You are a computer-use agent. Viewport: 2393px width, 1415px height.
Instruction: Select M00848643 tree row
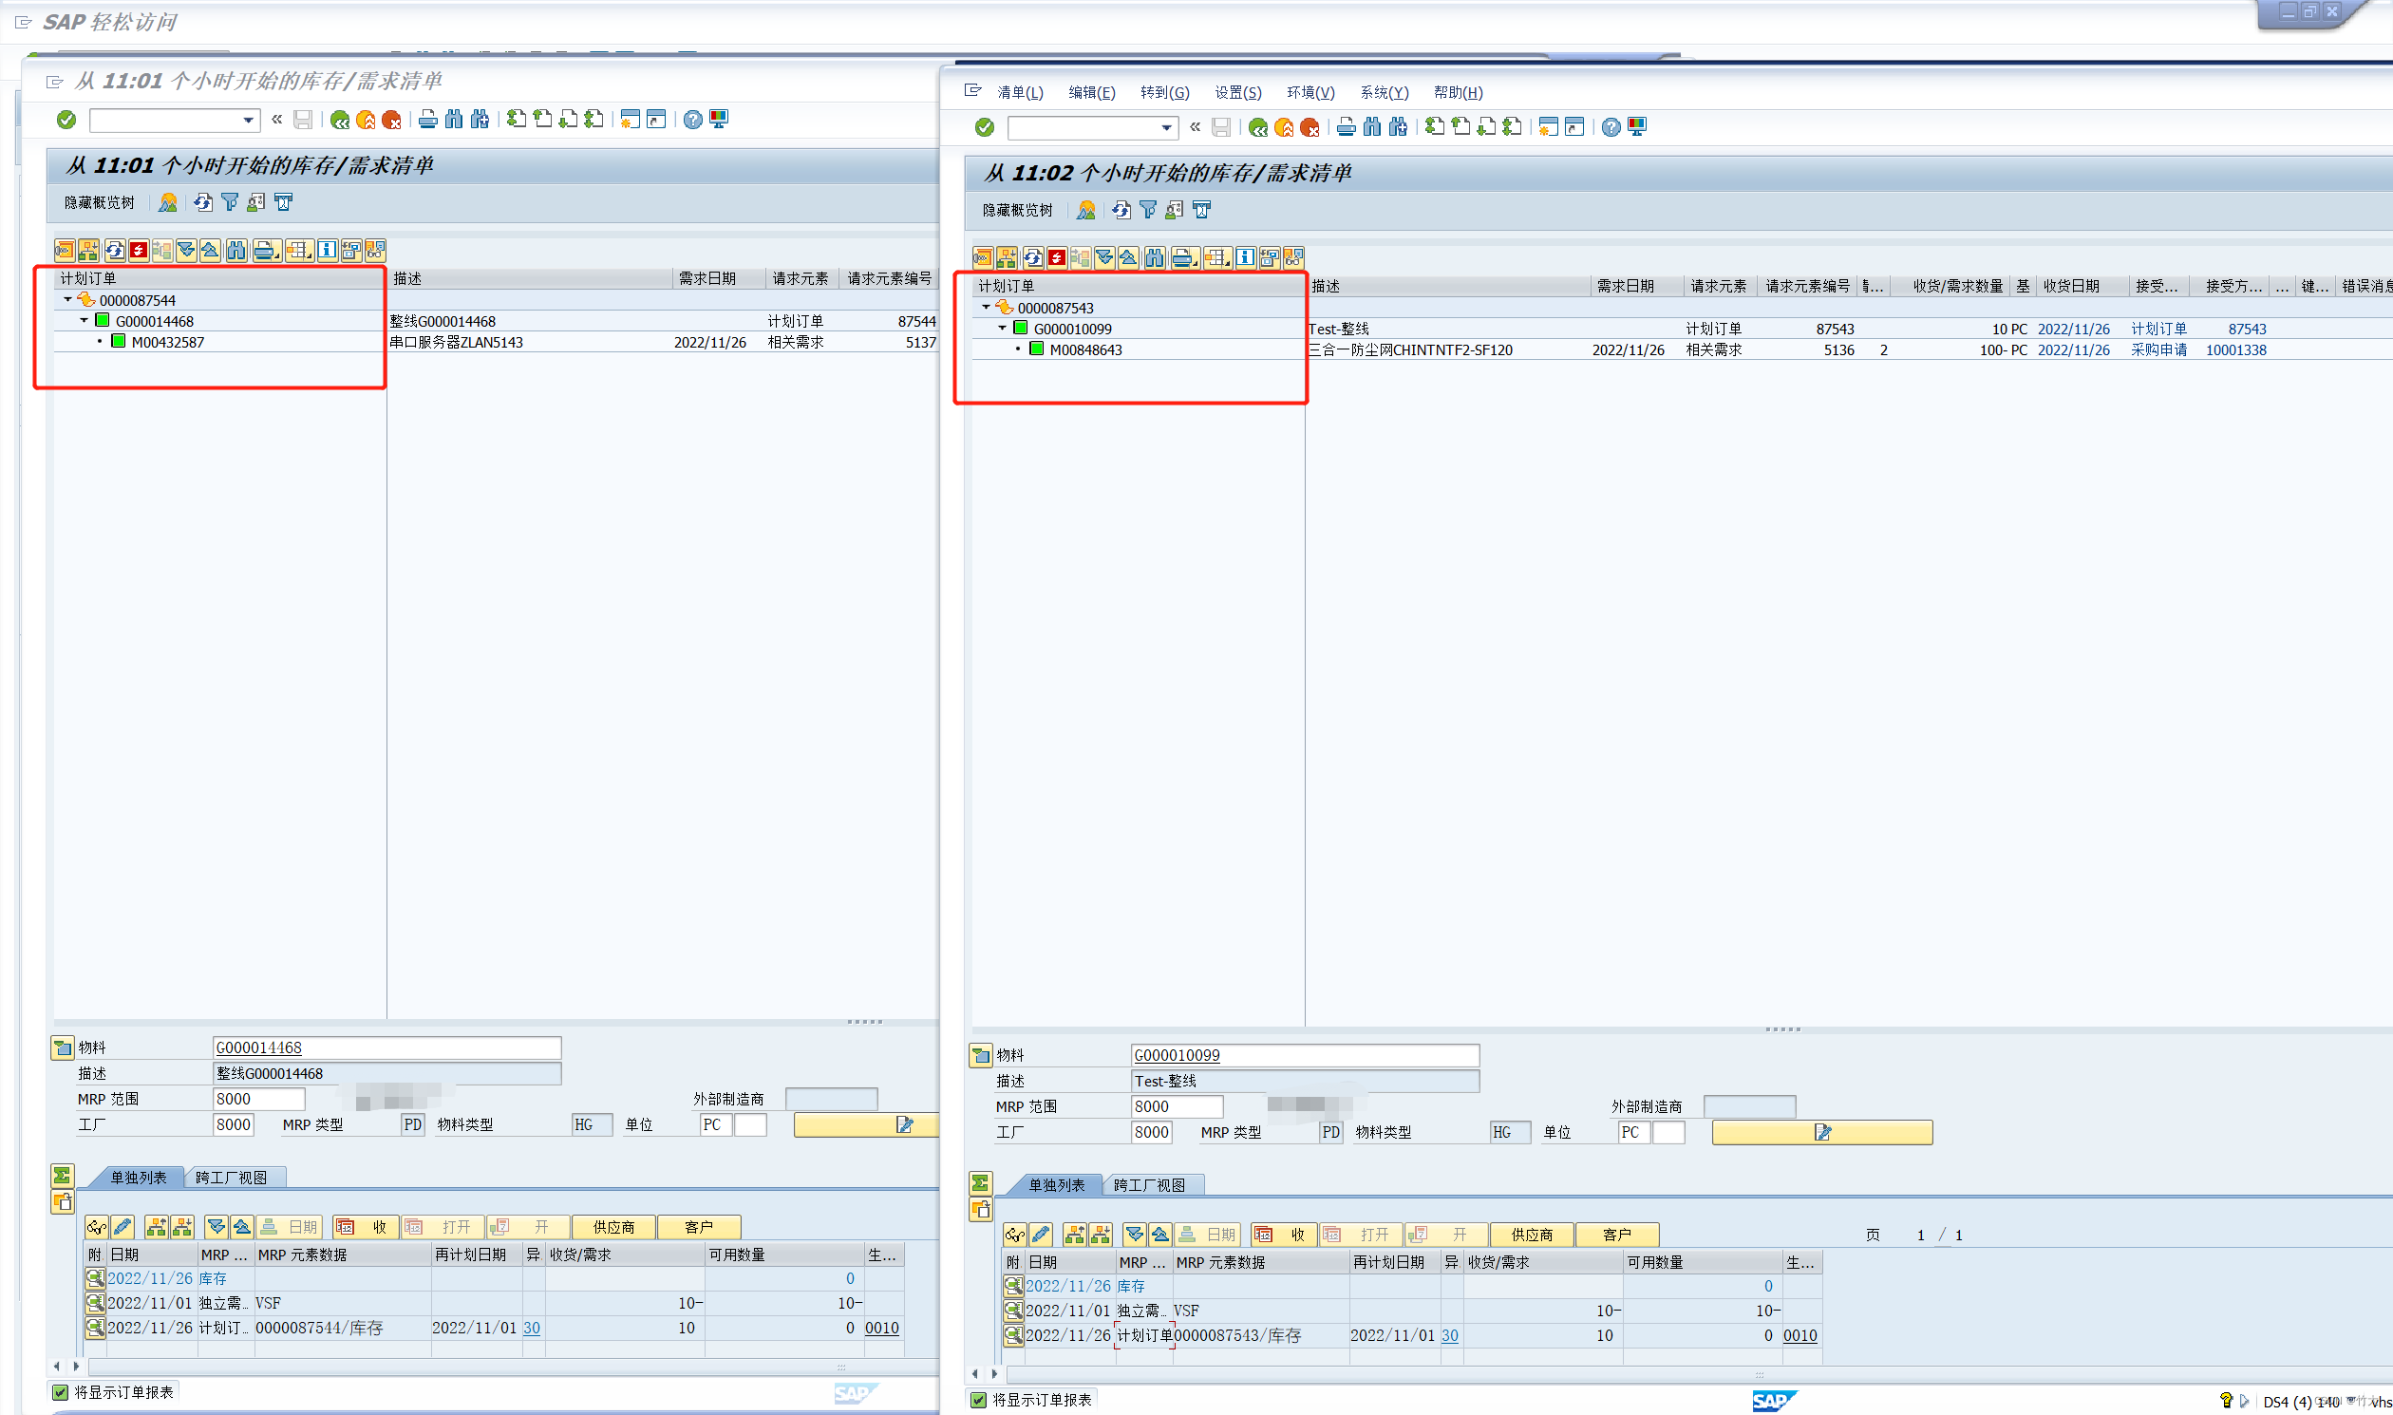click(x=1086, y=349)
